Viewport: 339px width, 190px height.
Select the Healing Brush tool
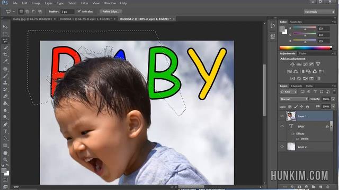tap(5, 69)
